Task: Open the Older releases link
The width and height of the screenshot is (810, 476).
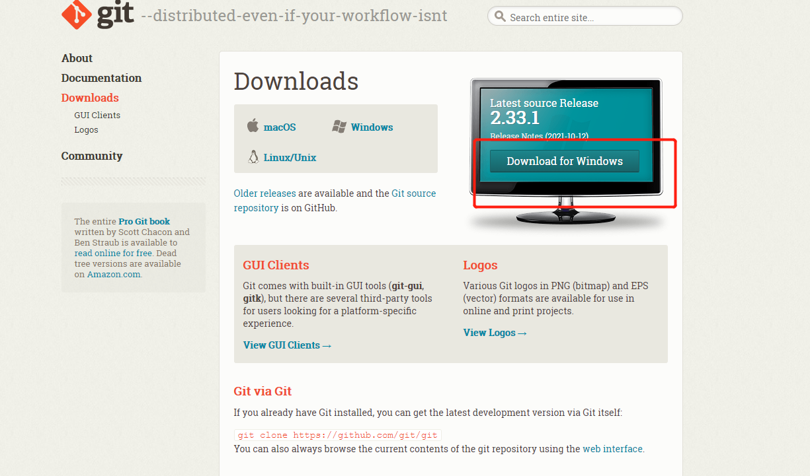Action: coord(264,193)
